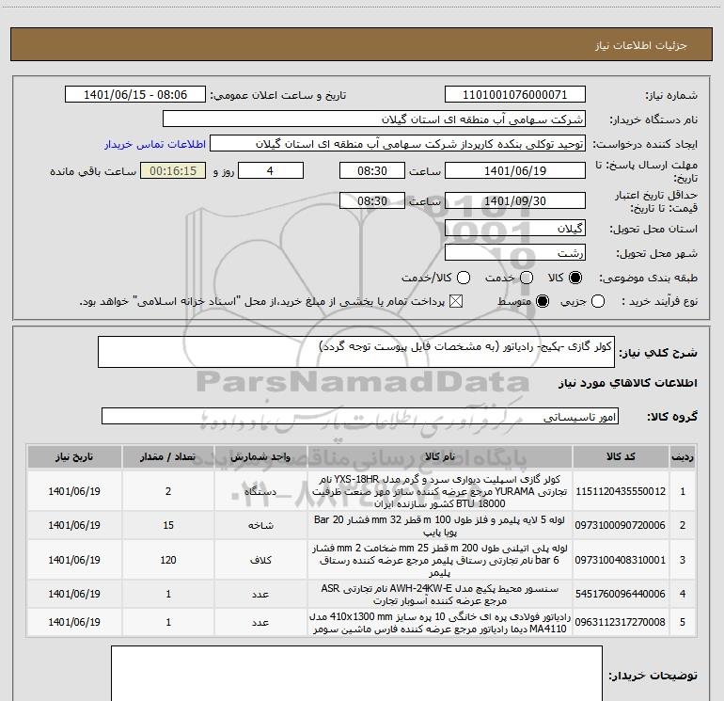
Task: Click price validity time field beside 1401/09/30
Action: coord(372,200)
